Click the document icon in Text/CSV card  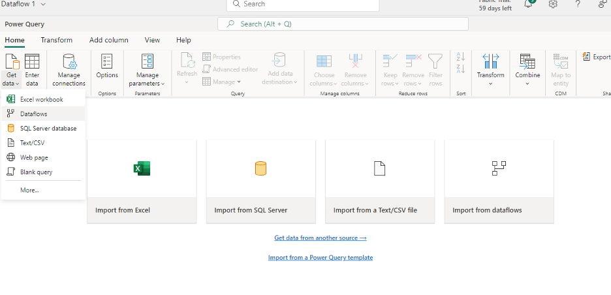coord(379,168)
